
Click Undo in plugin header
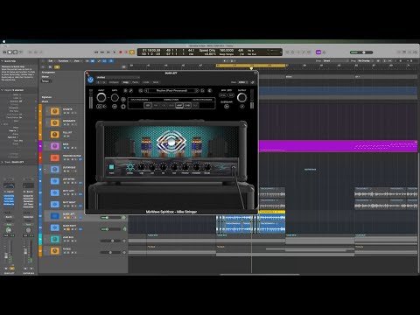[146, 82]
